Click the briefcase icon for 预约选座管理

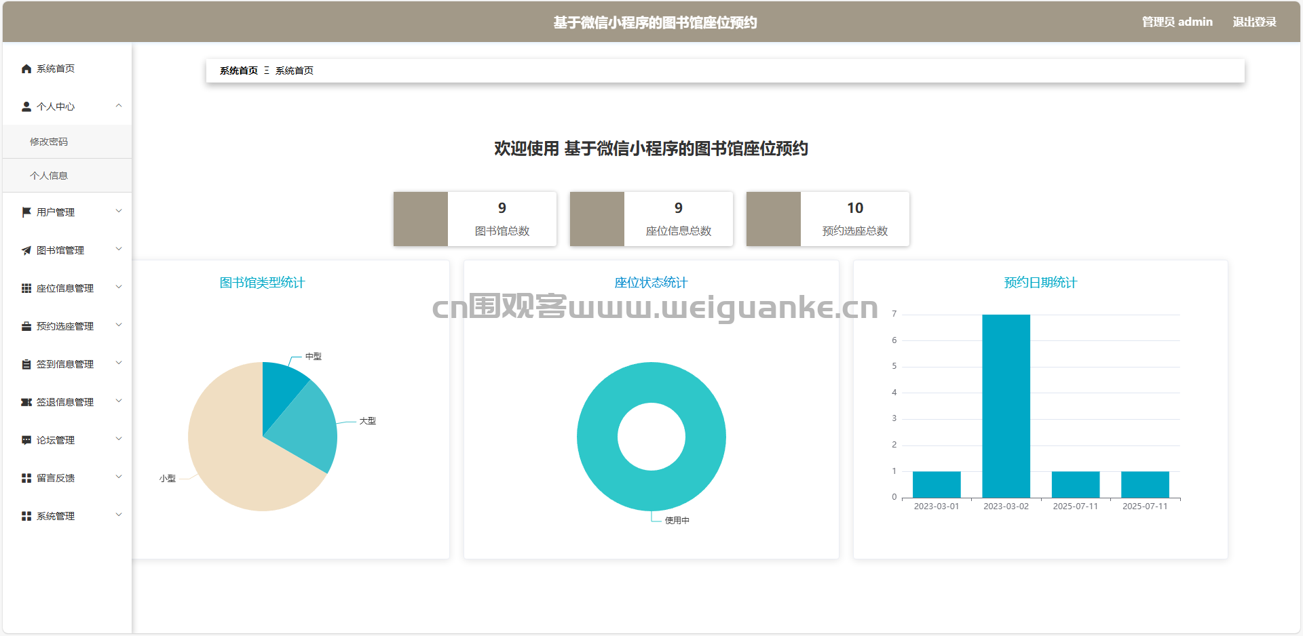26,326
